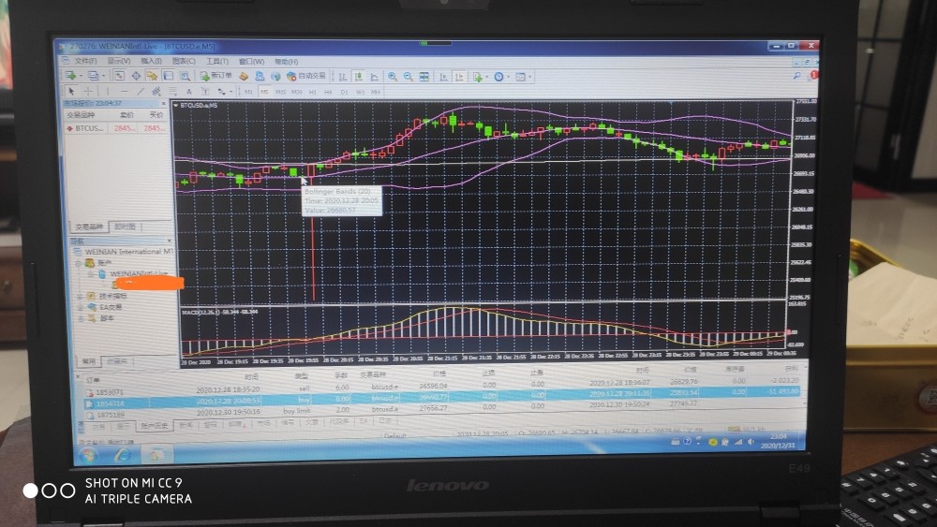937x527 pixels.
Task: Switch to the M30 timeframe
Action: 296,92
